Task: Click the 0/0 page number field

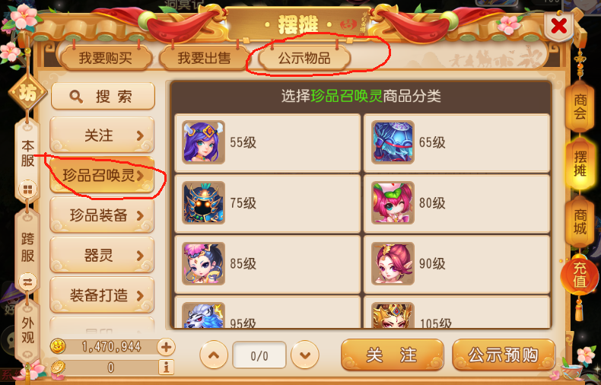Action: pyautogui.click(x=259, y=355)
